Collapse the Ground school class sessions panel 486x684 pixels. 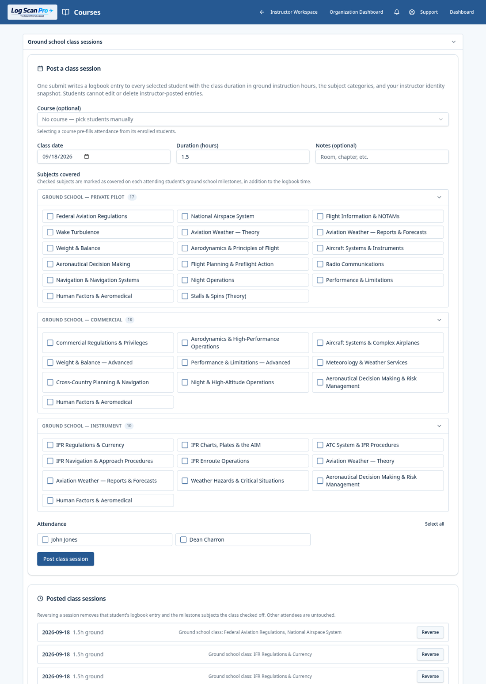453,42
